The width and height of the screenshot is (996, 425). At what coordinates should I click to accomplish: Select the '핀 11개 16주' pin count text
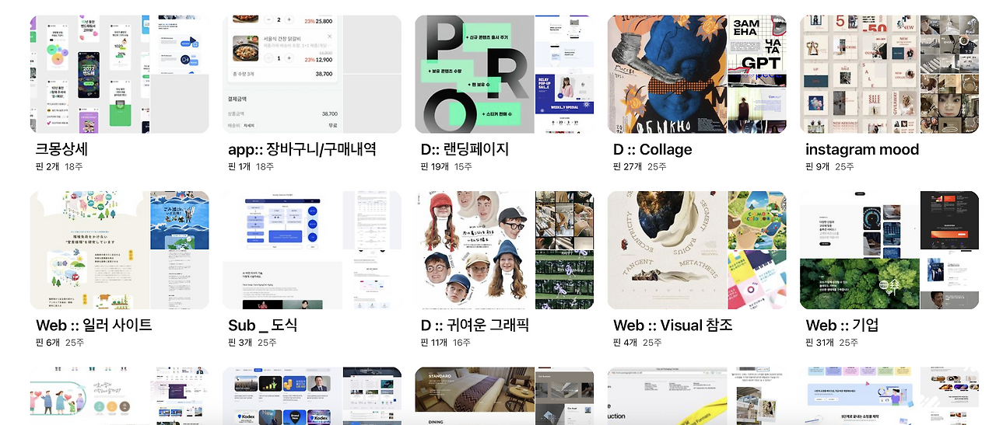click(x=446, y=343)
